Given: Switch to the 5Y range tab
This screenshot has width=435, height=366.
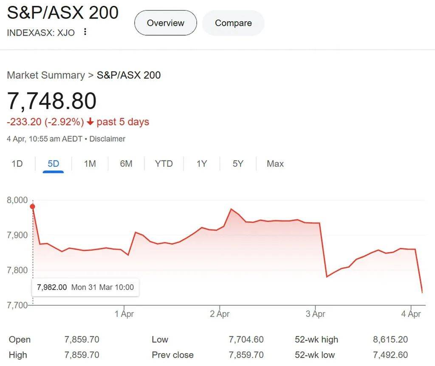Looking at the screenshot, I should pos(238,164).
